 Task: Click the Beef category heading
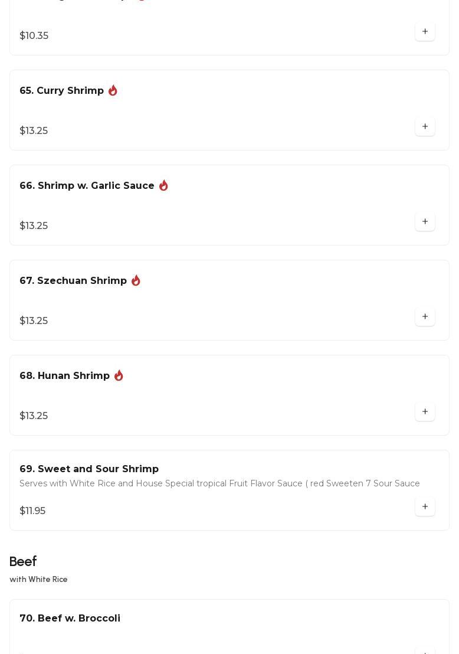23,562
